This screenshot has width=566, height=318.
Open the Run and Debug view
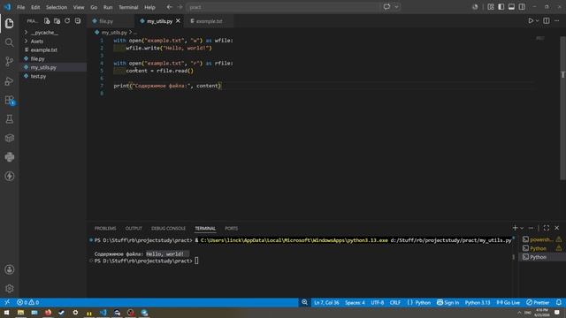(x=10, y=81)
